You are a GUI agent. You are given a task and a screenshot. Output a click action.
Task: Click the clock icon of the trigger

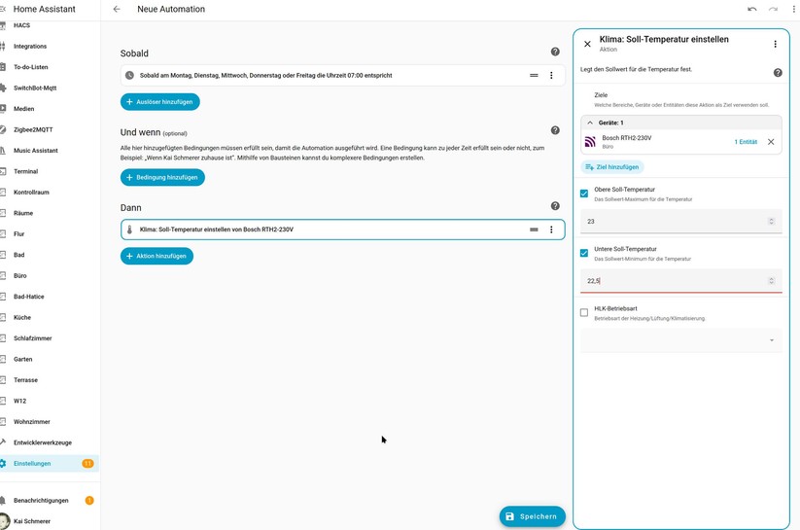129,75
